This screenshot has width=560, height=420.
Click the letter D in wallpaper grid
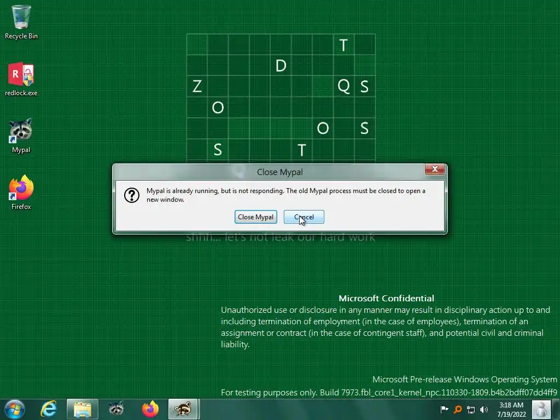click(x=281, y=66)
